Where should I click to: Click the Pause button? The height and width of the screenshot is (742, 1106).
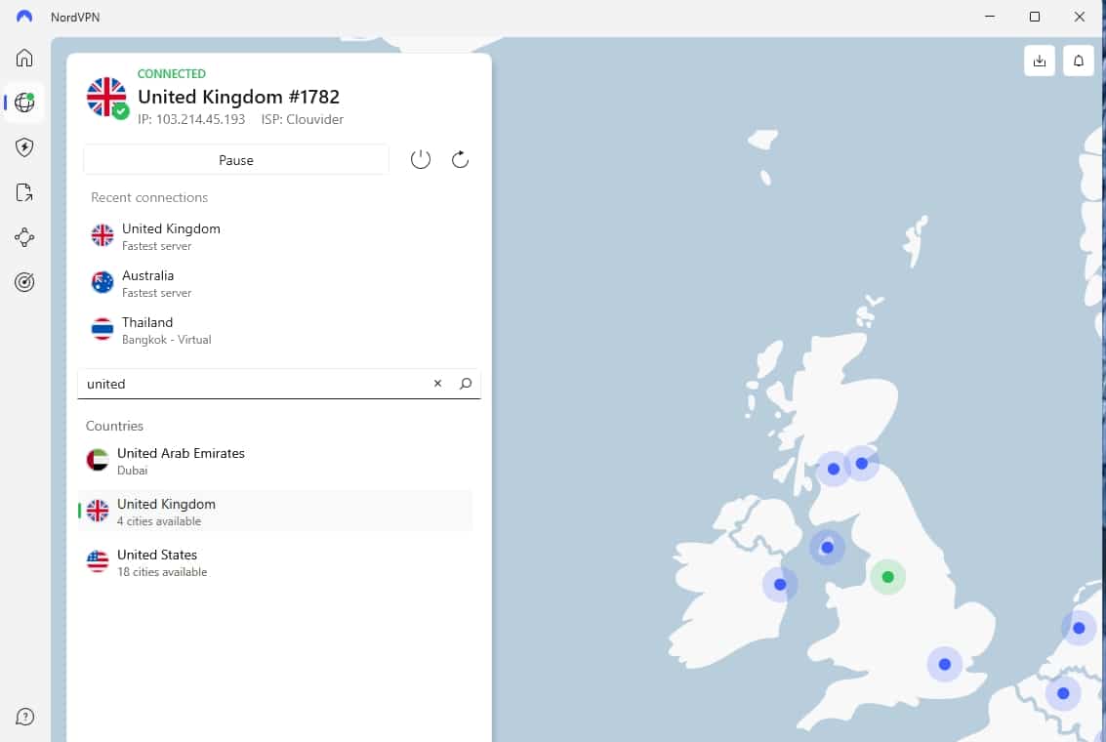click(x=235, y=160)
